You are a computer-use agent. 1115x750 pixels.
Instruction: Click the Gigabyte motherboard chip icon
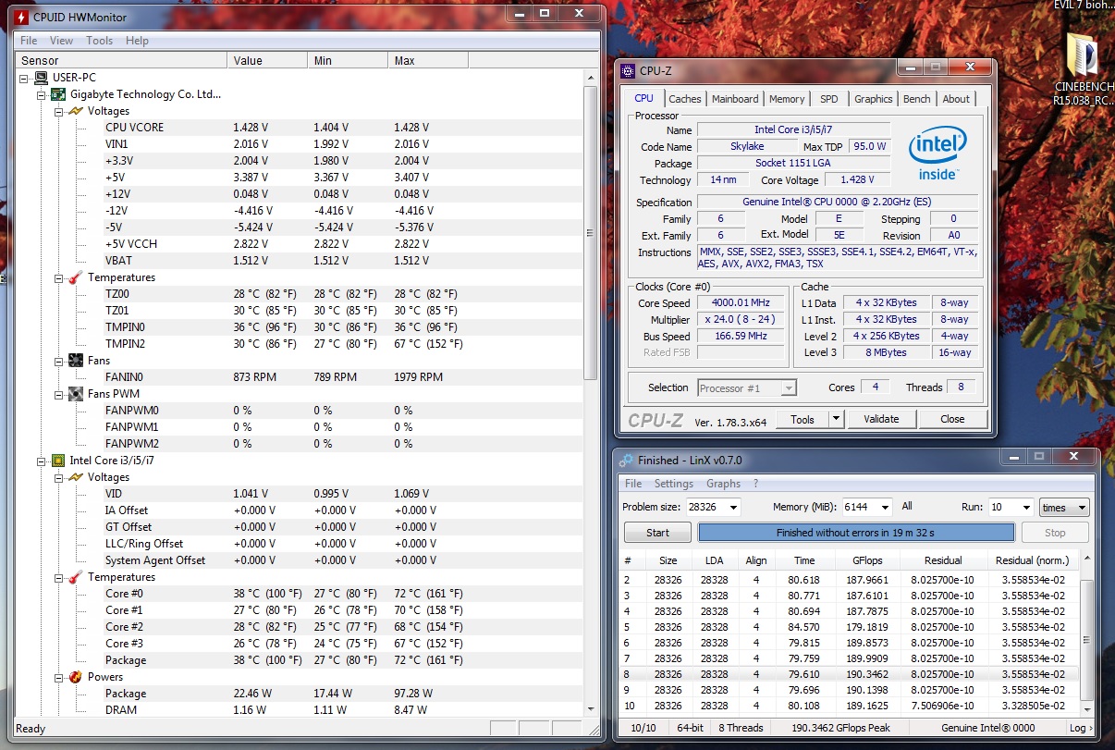pos(58,94)
